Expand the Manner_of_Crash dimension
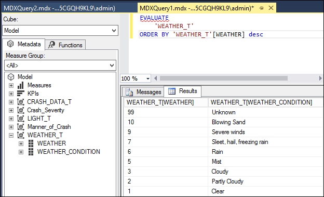 coord(11,127)
